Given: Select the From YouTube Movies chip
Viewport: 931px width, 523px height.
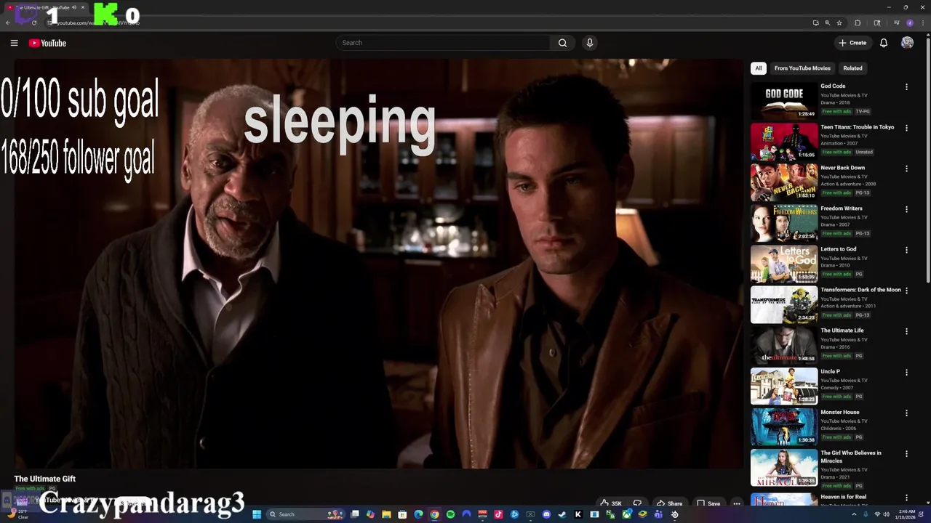Looking at the screenshot, I should pos(802,68).
